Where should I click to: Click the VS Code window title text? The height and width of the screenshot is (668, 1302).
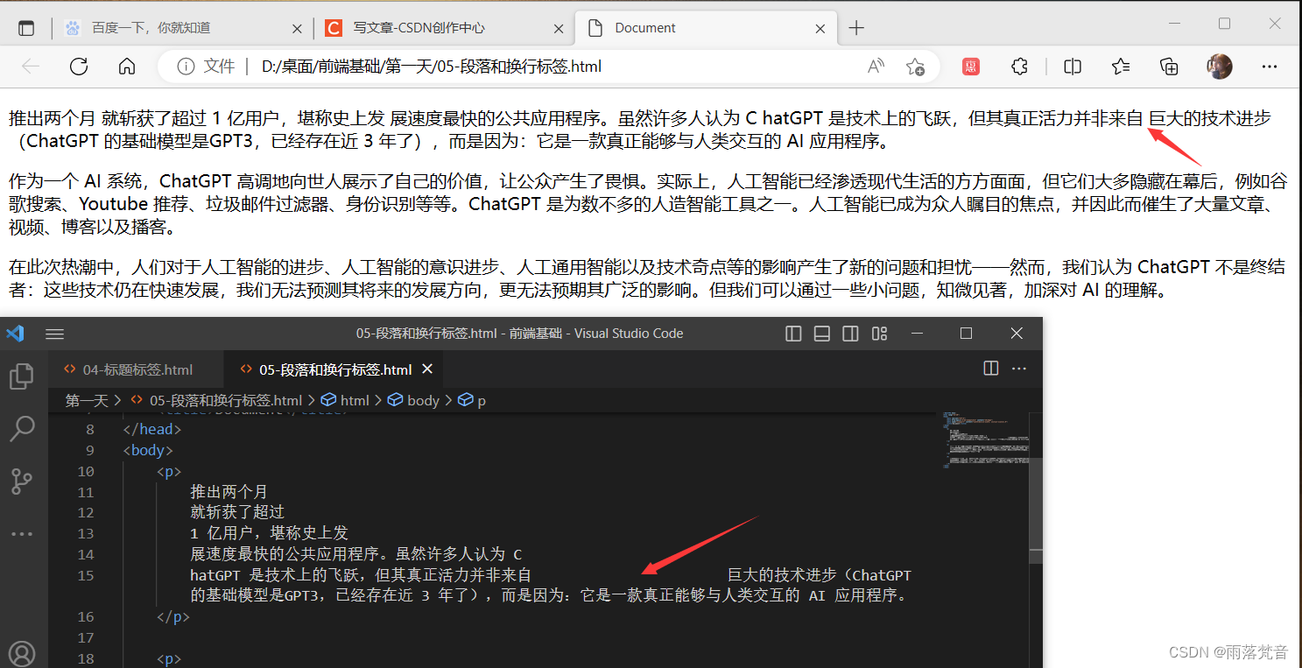coord(519,334)
